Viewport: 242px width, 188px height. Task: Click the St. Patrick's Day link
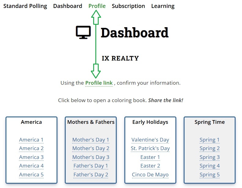tap(150, 148)
